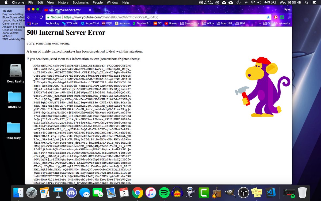This screenshot has height=201, width=321.
Task: Expand the Wikia bookmark folder
Action: 208,23
